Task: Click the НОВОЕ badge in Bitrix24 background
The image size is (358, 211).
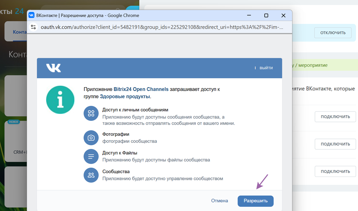Action: click(x=14, y=122)
